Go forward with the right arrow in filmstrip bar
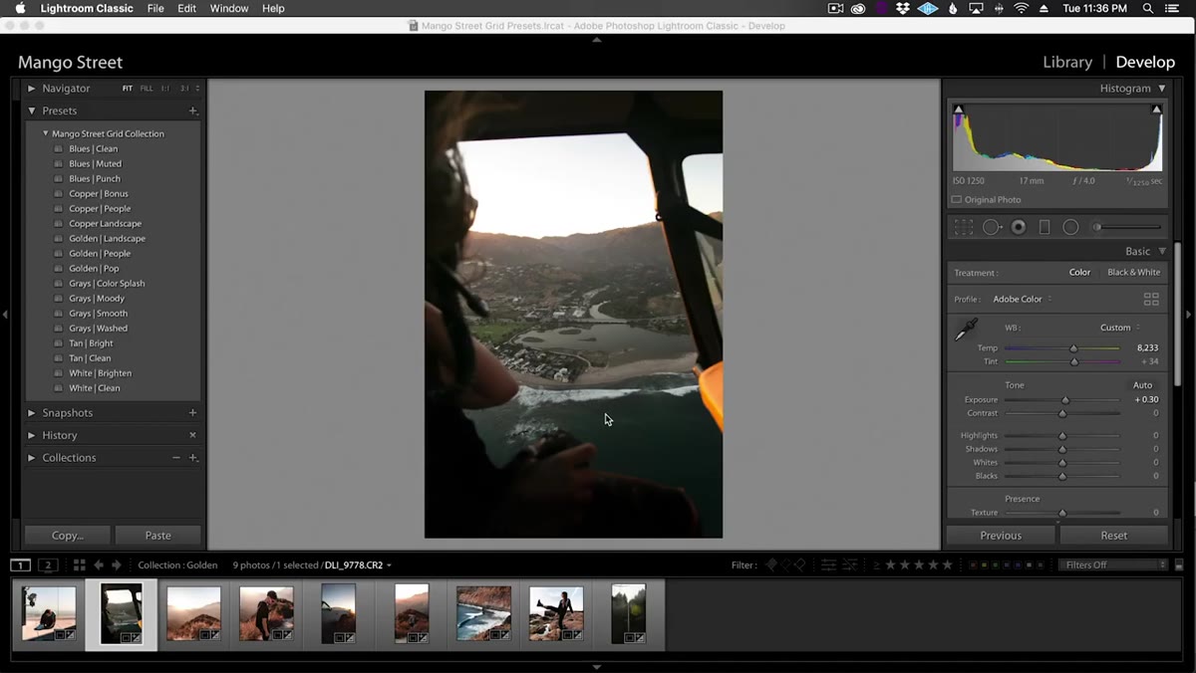 tap(117, 564)
